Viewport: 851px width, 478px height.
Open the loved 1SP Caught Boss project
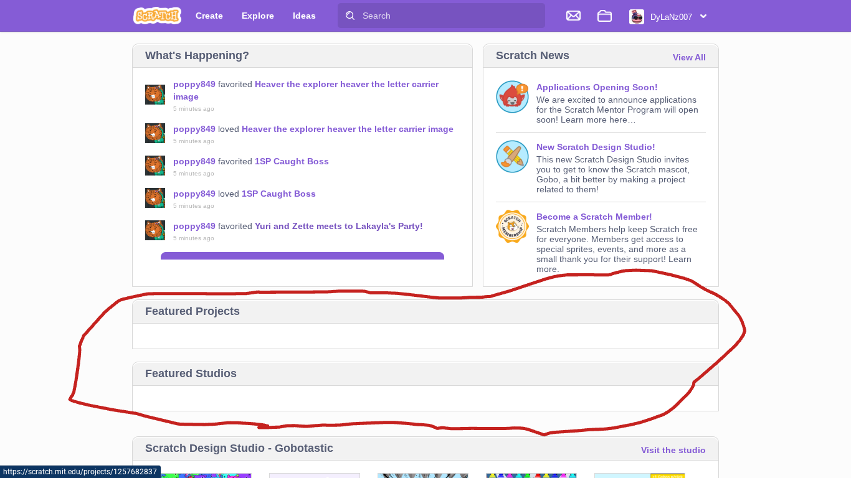point(278,194)
